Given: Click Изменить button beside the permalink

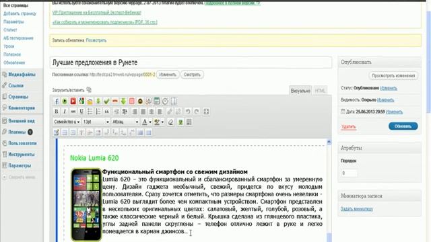Looking at the screenshot, I should tap(168, 75).
